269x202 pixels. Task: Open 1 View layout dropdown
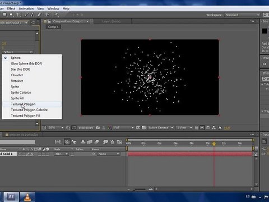184,128
